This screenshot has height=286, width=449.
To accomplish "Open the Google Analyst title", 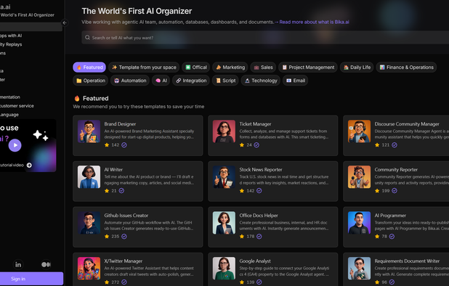I will 255,261.
